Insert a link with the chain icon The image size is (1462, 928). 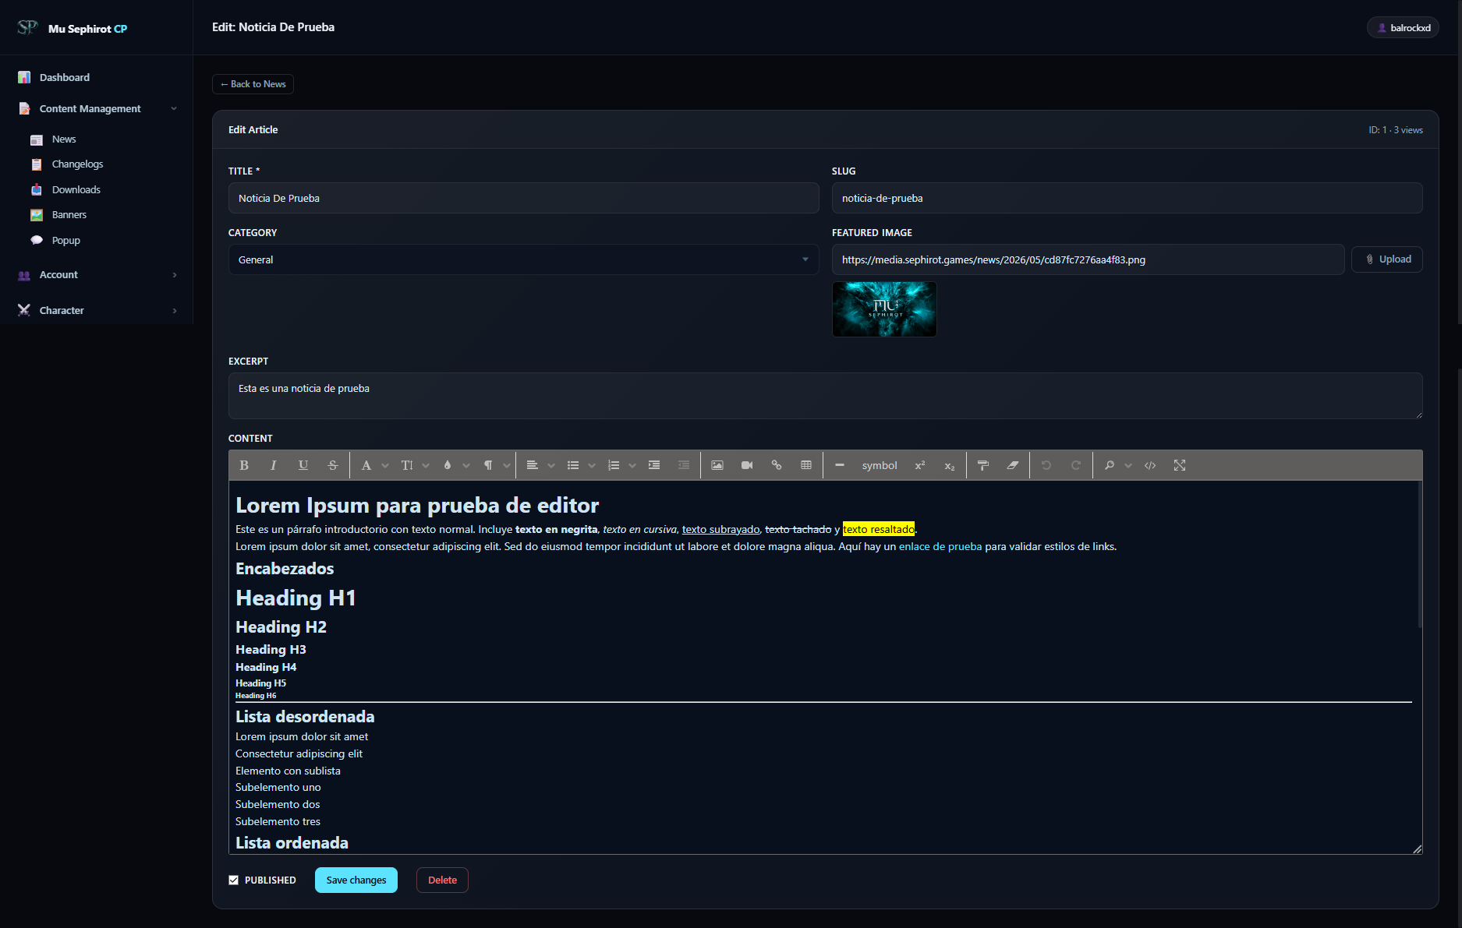click(x=777, y=465)
